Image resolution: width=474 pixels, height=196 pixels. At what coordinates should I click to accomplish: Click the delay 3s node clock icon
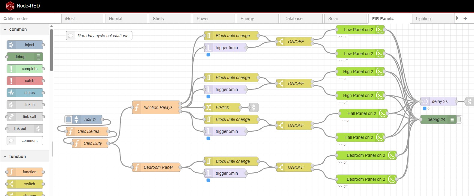(425, 101)
